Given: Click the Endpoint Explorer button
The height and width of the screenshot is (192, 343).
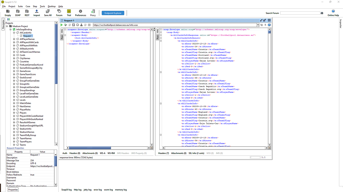Looking at the screenshot, I should [x=113, y=13].
